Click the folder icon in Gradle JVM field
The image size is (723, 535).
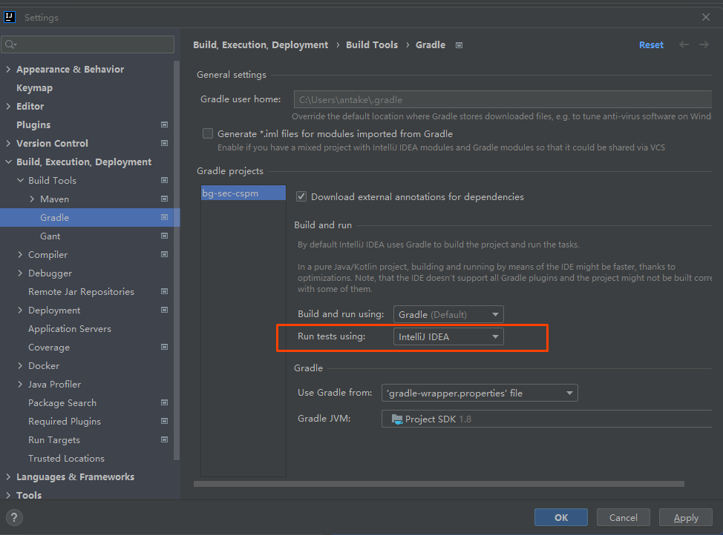(397, 419)
